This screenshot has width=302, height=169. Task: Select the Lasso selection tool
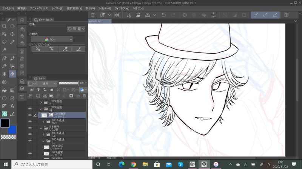[x=4, y=42]
